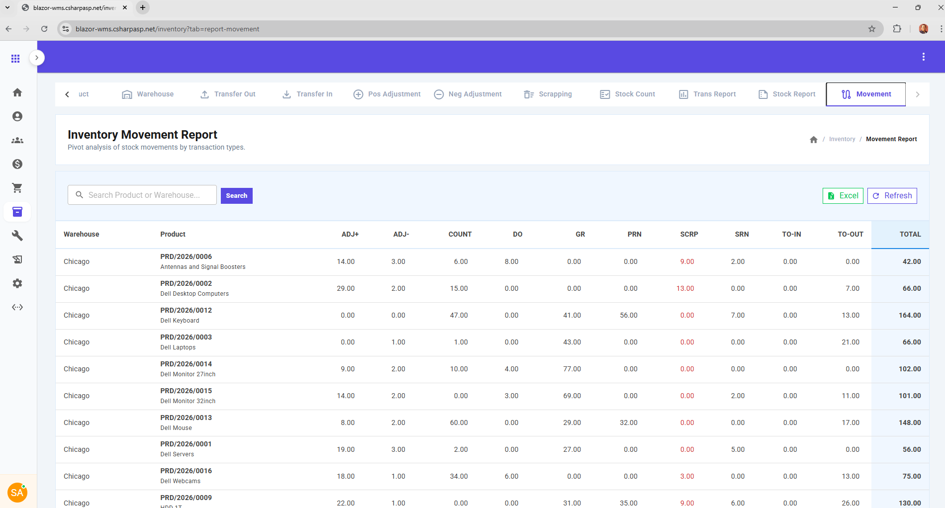
Task: Focus the Search Product or Warehouse field
Action: (x=144, y=195)
